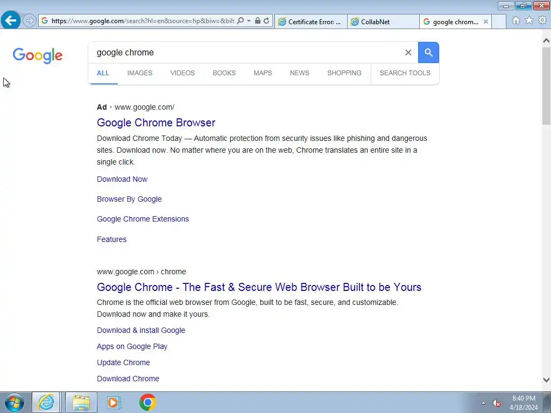Image resolution: width=551 pixels, height=413 pixels.
Task: Click the www.google.com › chrome breadcrumb
Action: click(142, 272)
